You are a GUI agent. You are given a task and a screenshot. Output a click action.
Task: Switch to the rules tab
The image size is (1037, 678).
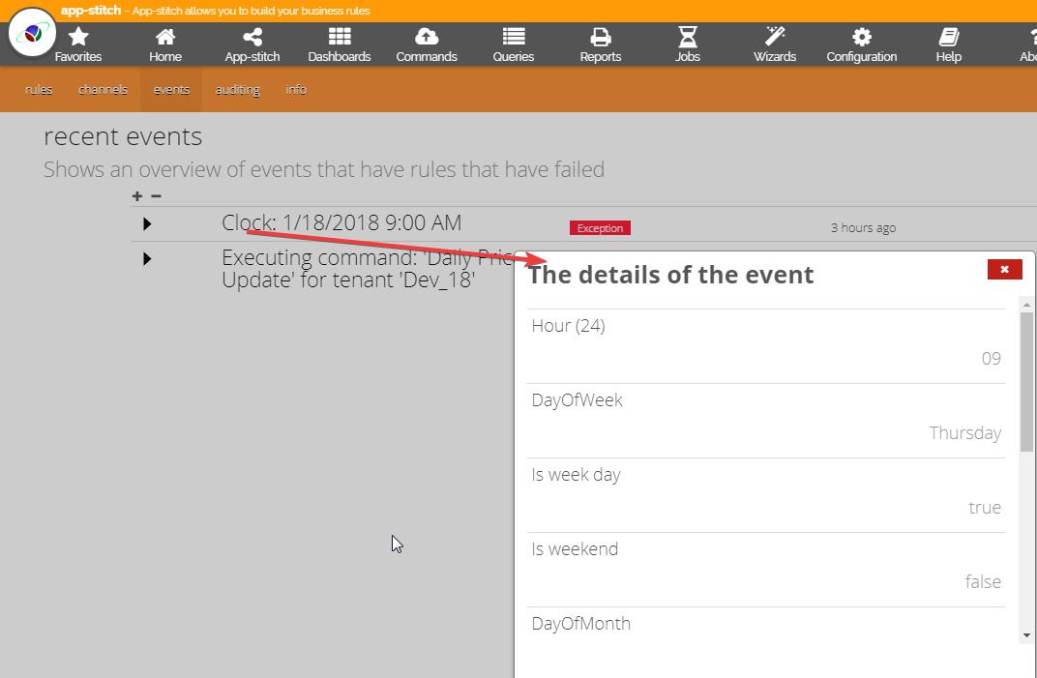[39, 90]
